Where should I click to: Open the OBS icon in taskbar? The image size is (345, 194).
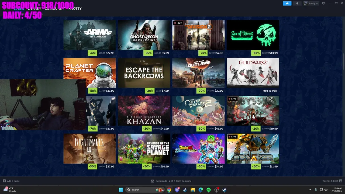(216, 190)
